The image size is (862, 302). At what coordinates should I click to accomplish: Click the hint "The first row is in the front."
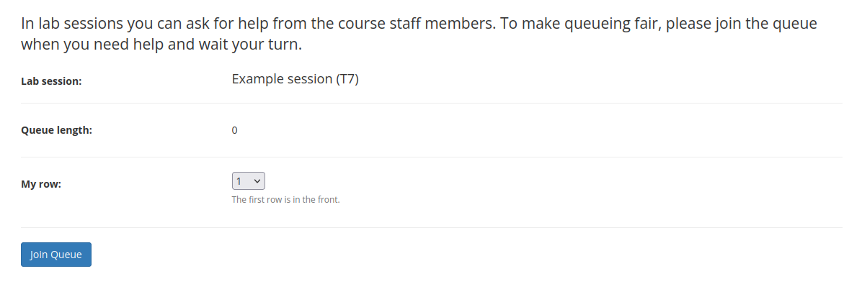click(285, 200)
